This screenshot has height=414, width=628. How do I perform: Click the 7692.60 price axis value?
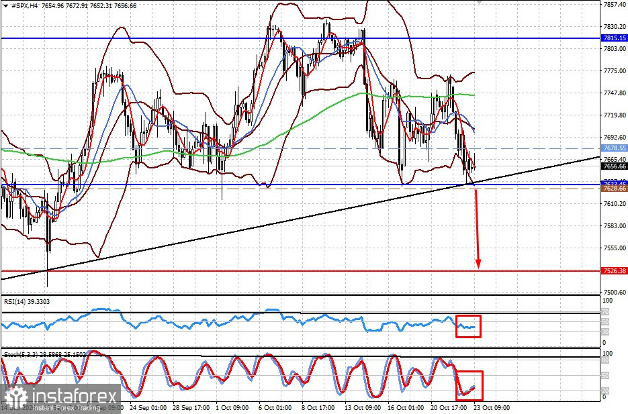[x=615, y=137]
